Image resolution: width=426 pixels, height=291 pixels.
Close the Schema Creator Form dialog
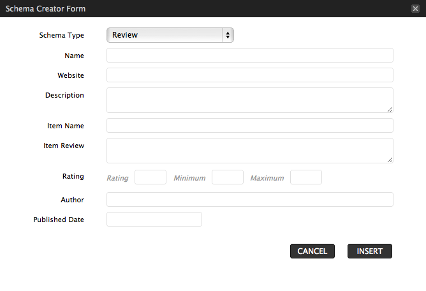pos(415,9)
